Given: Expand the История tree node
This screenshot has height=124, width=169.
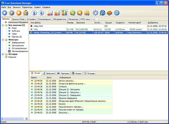Looking at the screenshot, I should click(3, 54).
